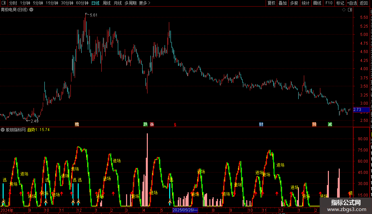The height and width of the screenshot is (214, 372).
Task: Switch to 周线 weekly tab
Action: [107, 3]
